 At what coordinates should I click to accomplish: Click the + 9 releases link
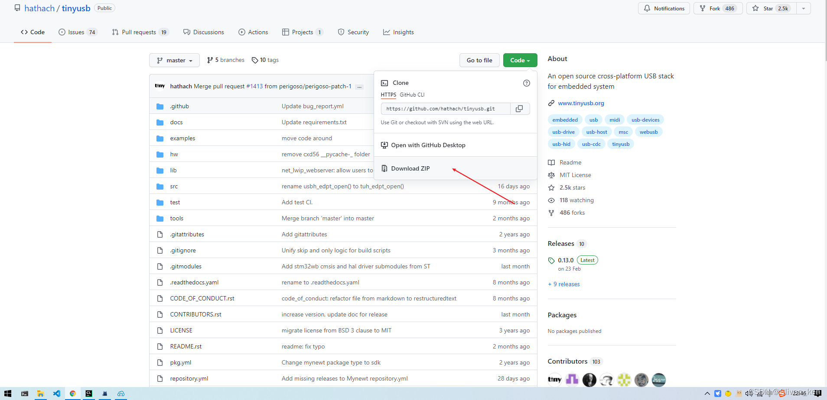pyautogui.click(x=564, y=284)
